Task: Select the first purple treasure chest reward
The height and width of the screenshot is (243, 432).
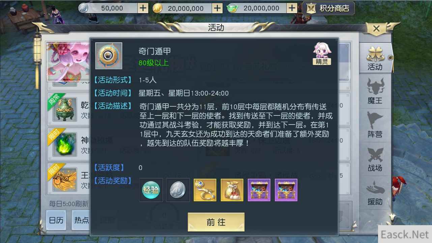Action: (259, 190)
